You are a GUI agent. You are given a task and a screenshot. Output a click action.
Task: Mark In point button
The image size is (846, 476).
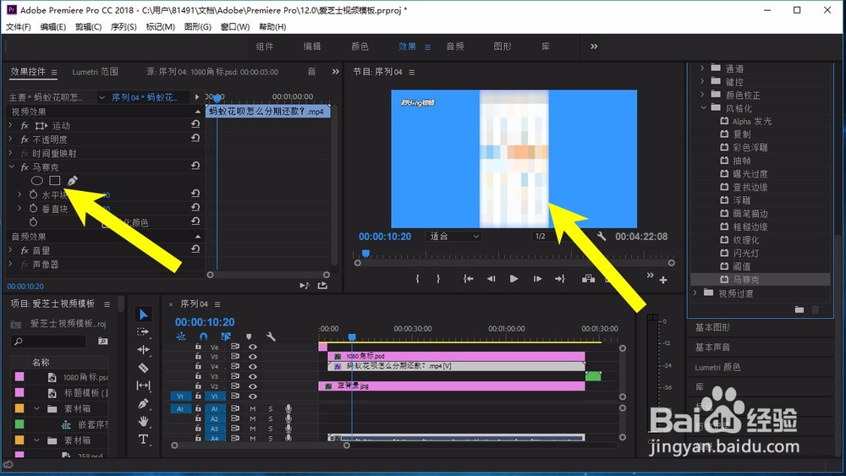click(x=417, y=279)
